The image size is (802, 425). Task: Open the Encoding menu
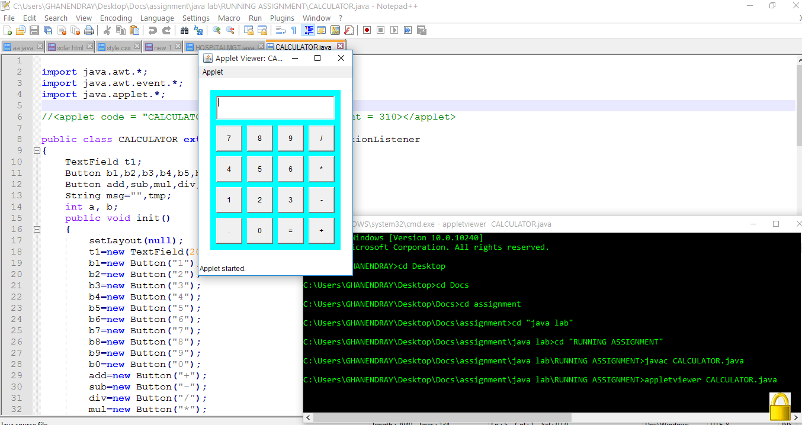[116, 18]
